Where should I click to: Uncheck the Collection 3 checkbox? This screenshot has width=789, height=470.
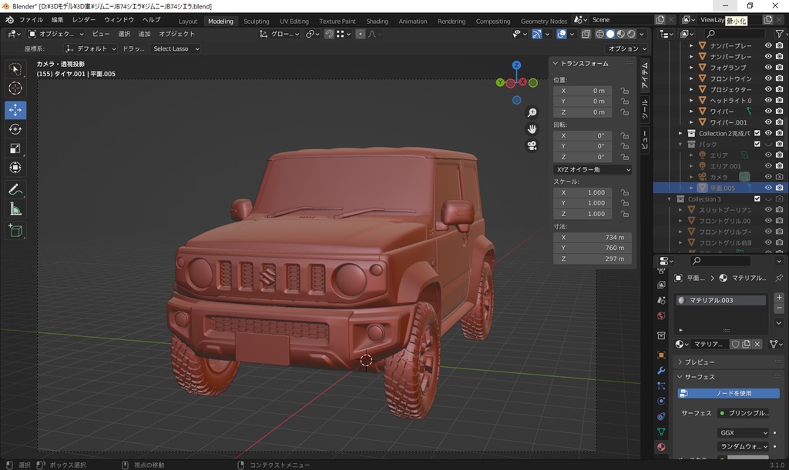[x=757, y=199]
